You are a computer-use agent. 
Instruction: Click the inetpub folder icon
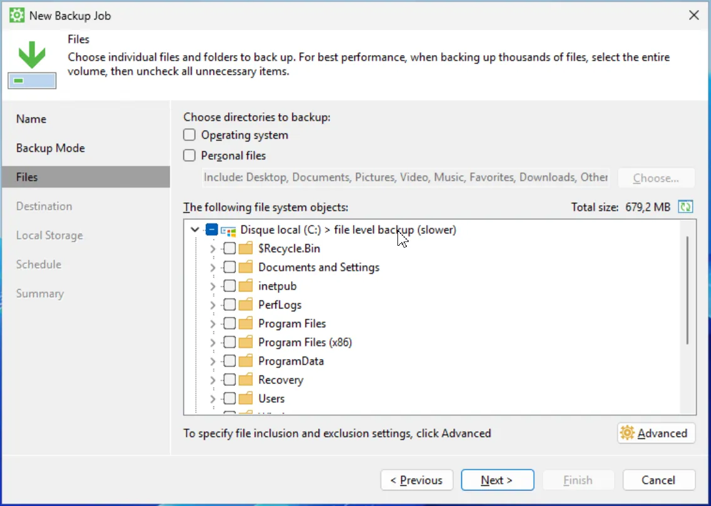[247, 286]
